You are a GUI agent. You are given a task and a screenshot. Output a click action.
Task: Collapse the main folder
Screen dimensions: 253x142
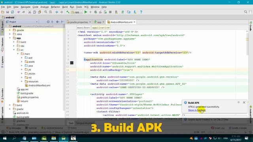pyautogui.click(x=18, y=54)
